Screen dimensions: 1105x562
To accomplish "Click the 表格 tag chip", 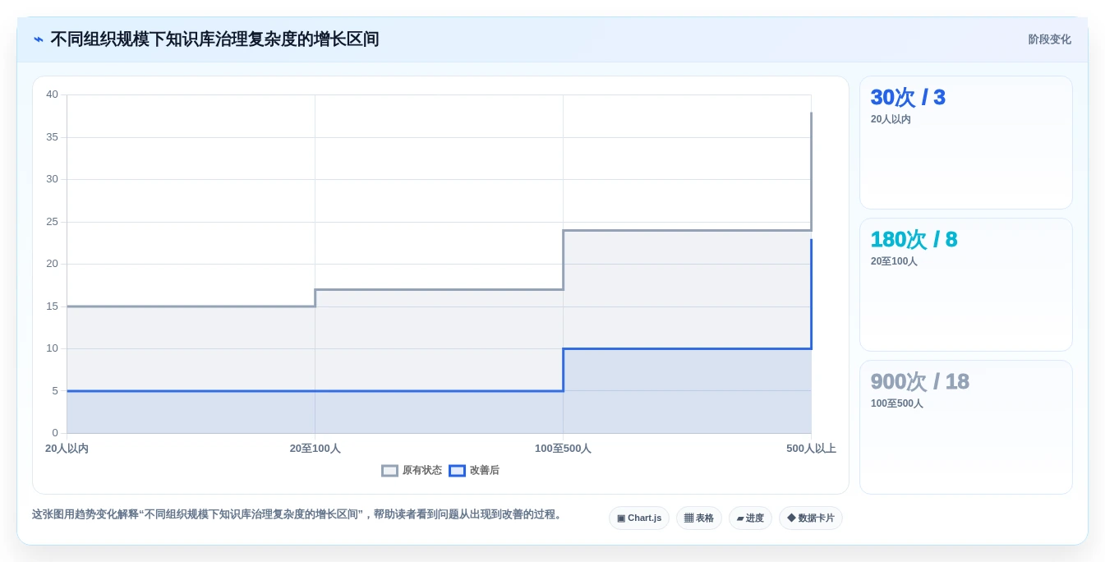I will click(x=699, y=518).
